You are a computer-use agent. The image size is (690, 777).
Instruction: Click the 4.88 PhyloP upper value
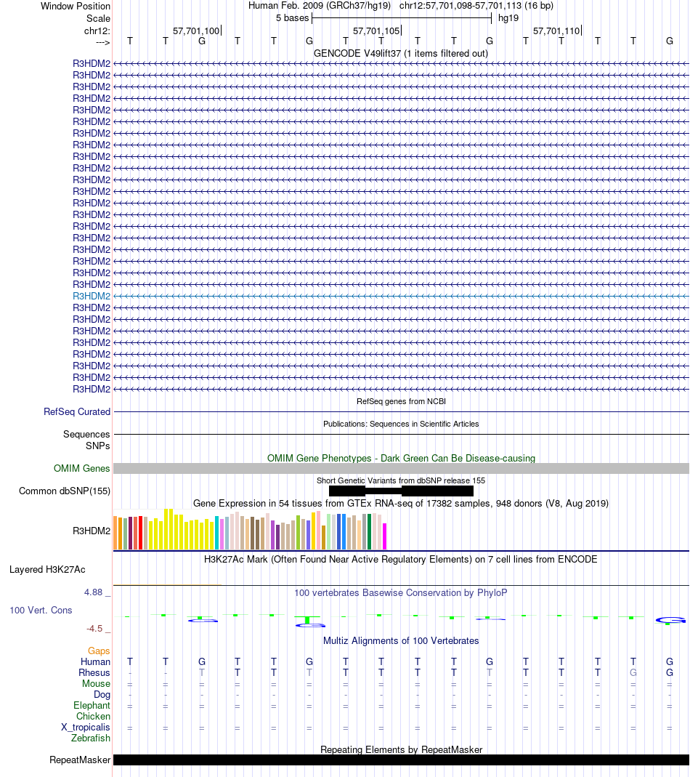click(93, 592)
